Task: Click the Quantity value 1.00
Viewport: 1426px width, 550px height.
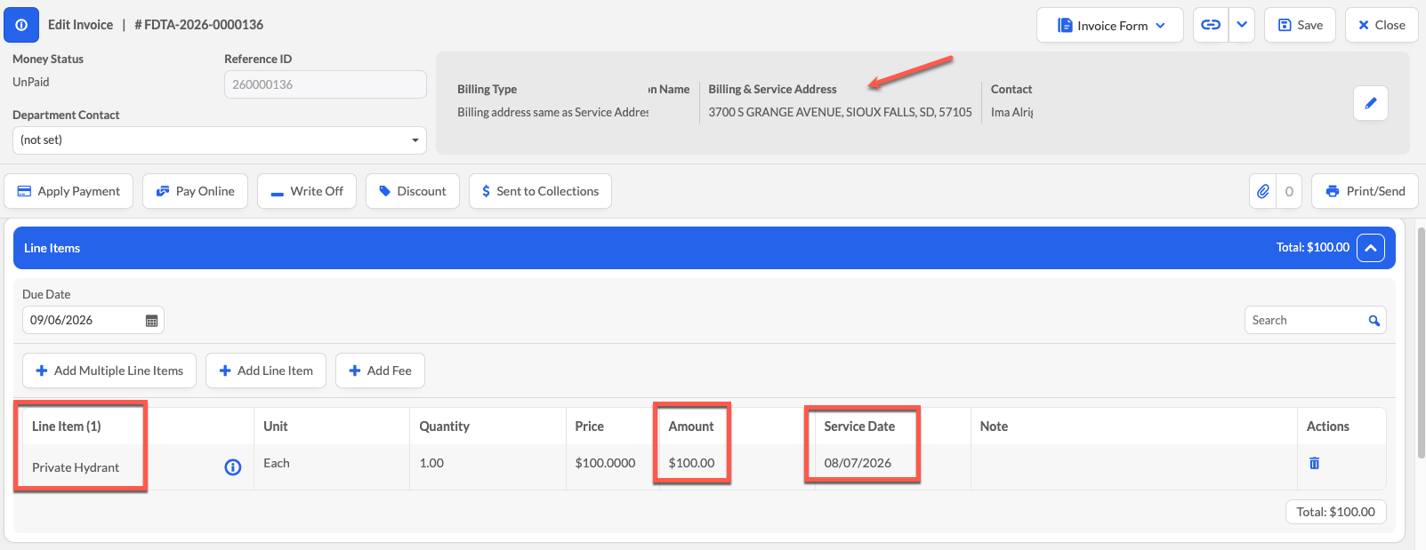Action: pyautogui.click(x=431, y=463)
